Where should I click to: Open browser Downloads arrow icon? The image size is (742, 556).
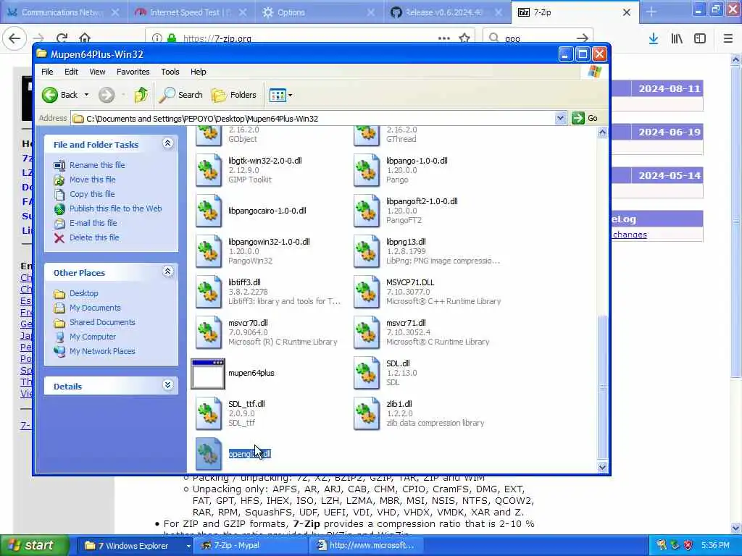654,38
